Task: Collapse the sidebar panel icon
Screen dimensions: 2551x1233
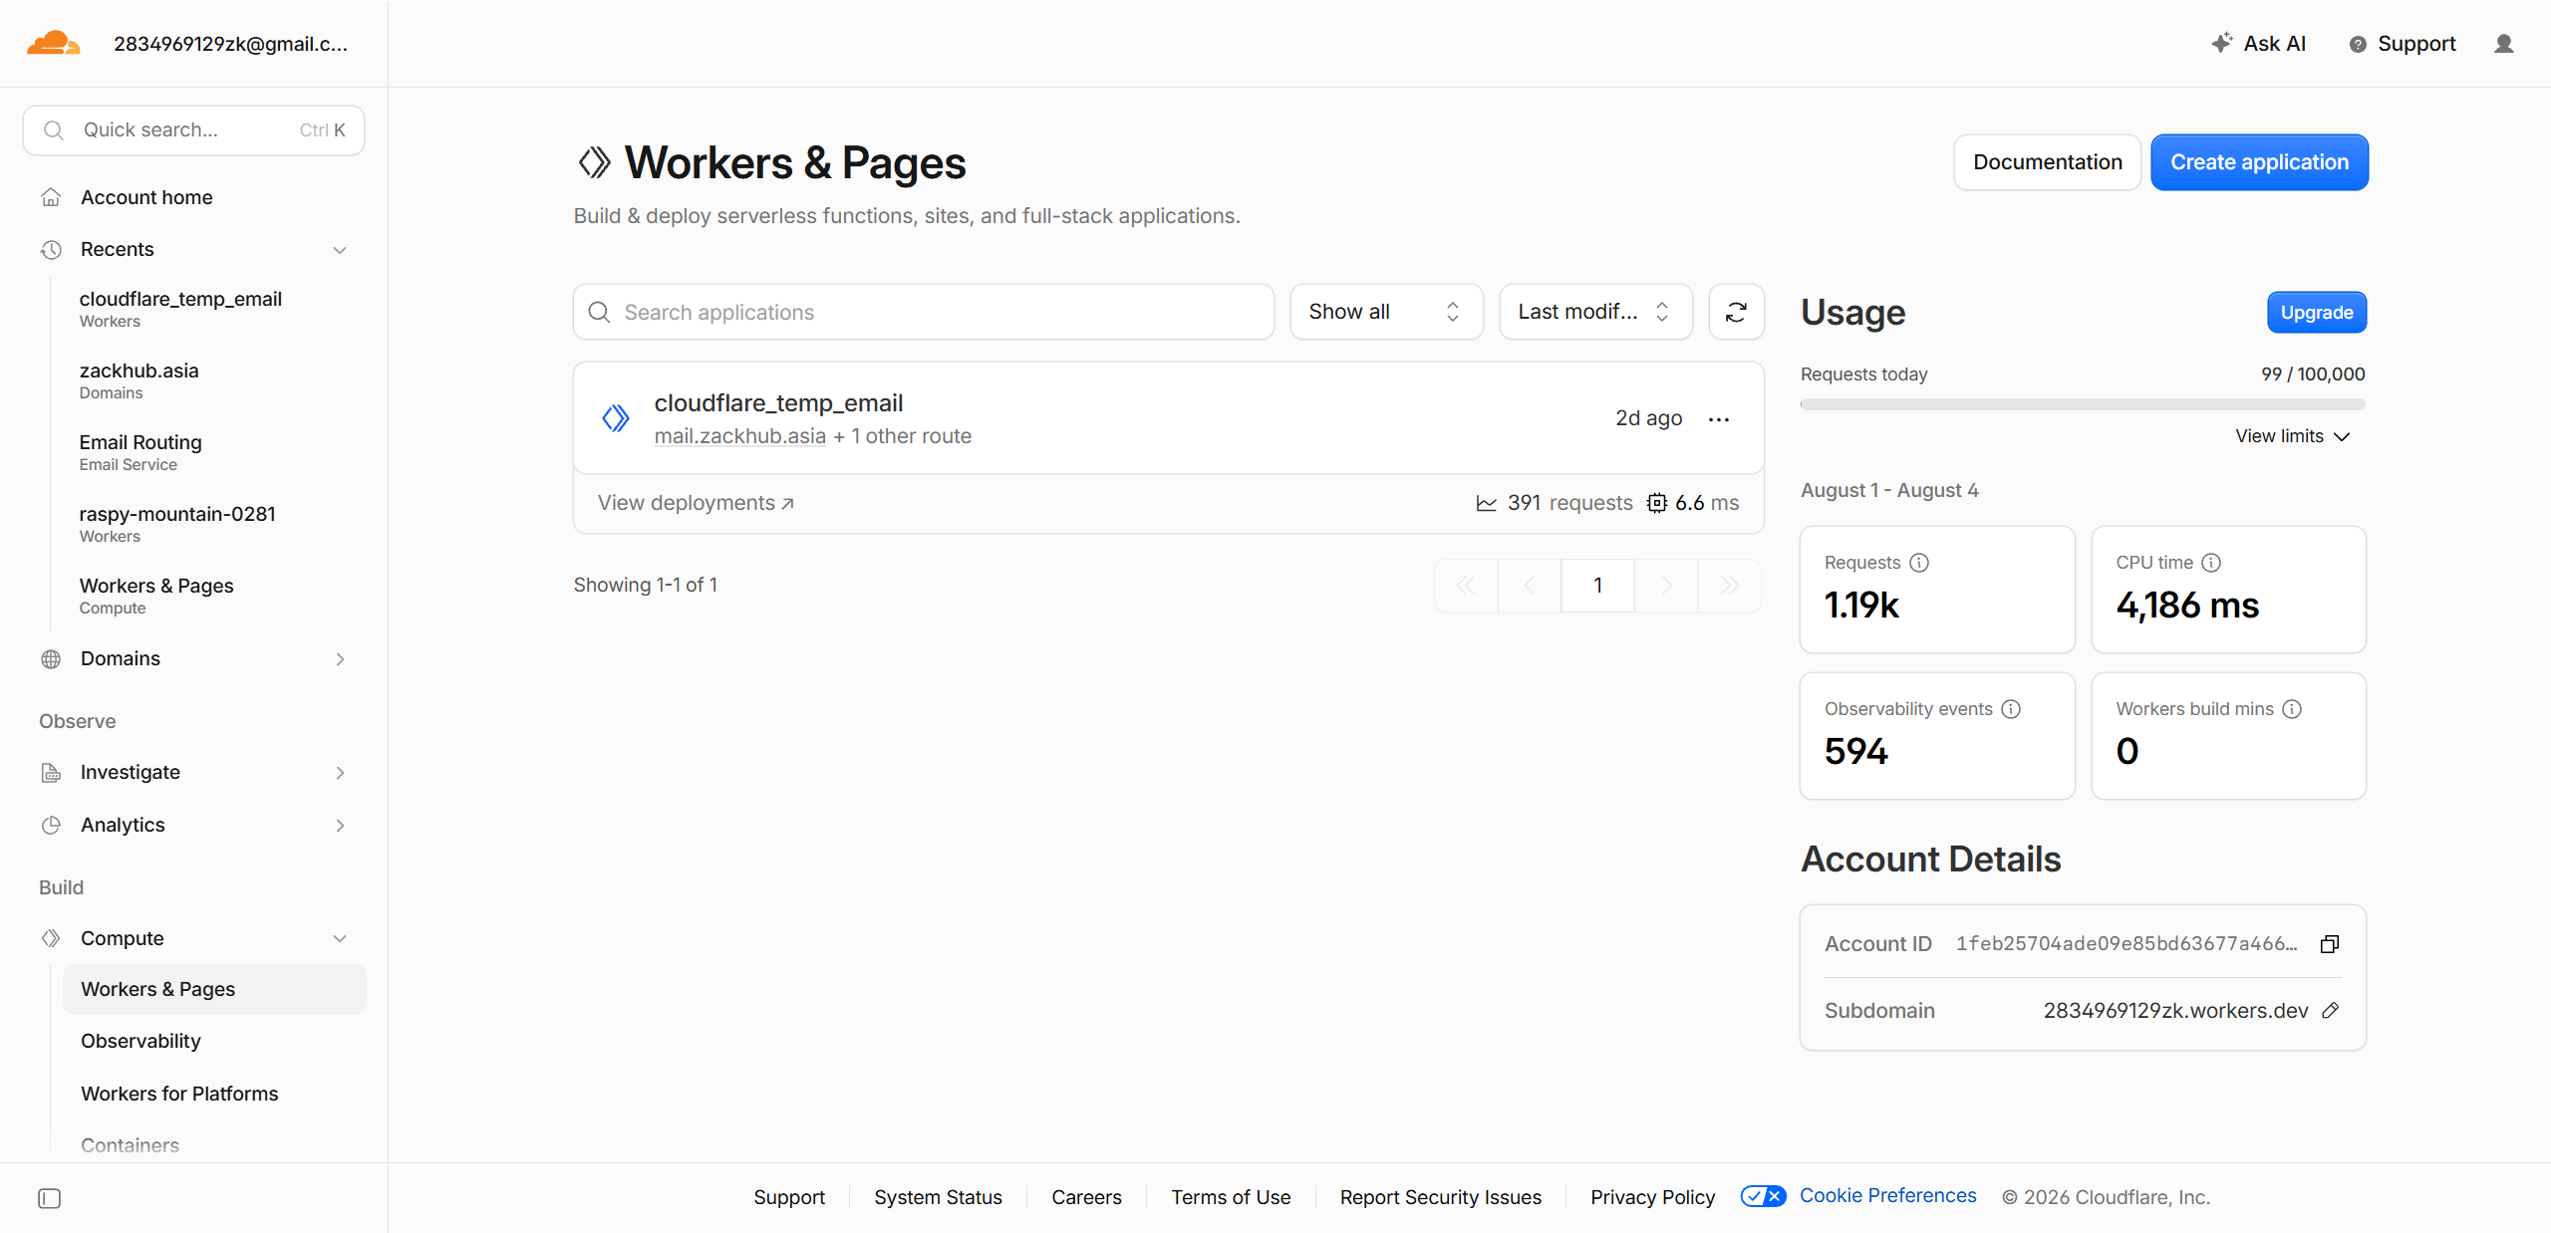Action: click(x=49, y=1198)
